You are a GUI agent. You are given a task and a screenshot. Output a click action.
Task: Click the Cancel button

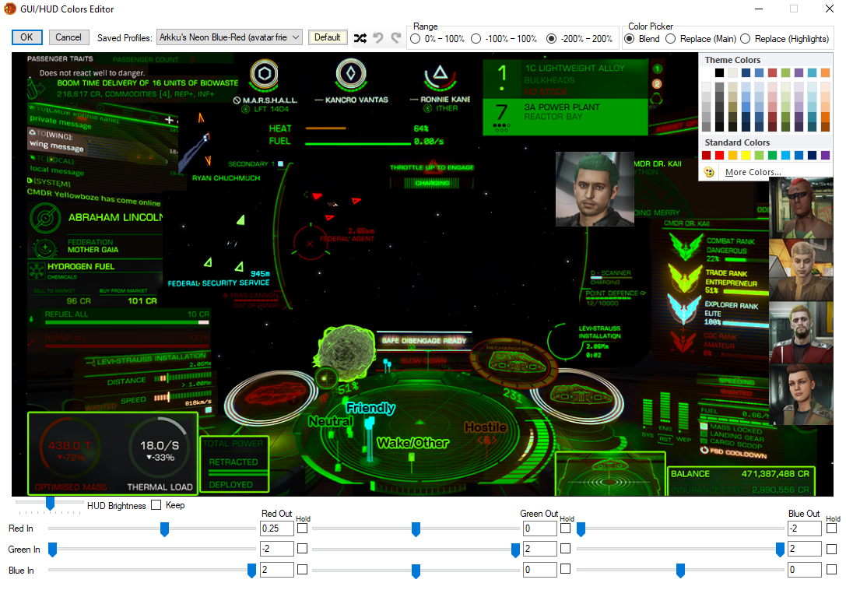[68, 37]
